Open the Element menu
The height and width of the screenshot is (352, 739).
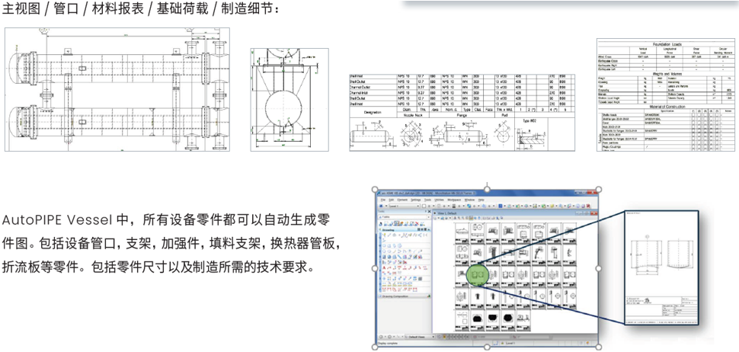coord(402,200)
